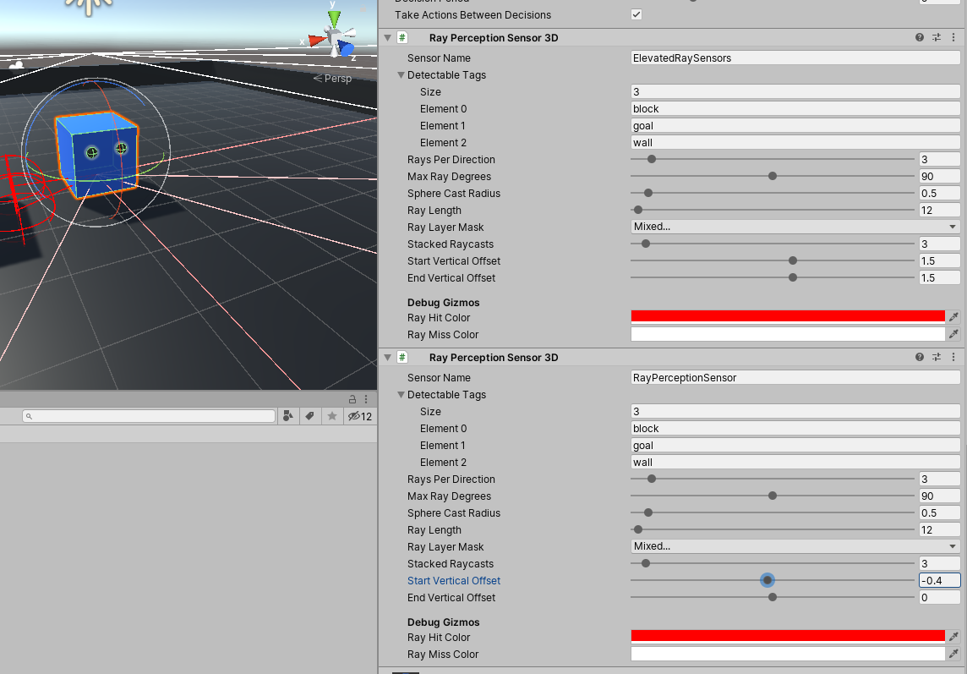
Task: Pick Ray Miss Color with eyedropper, ElevatedRaySensors
Action: pyautogui.click(x=953, y=334)
